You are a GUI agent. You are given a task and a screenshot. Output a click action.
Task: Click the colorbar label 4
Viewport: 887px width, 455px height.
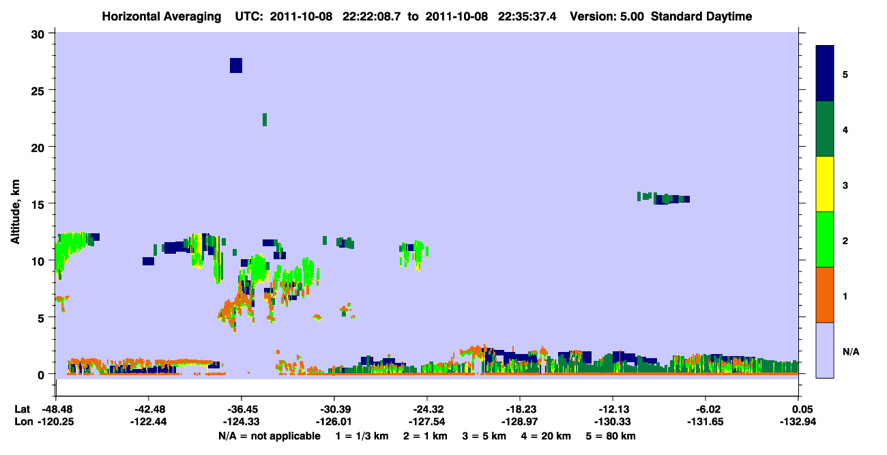(845, 129)
